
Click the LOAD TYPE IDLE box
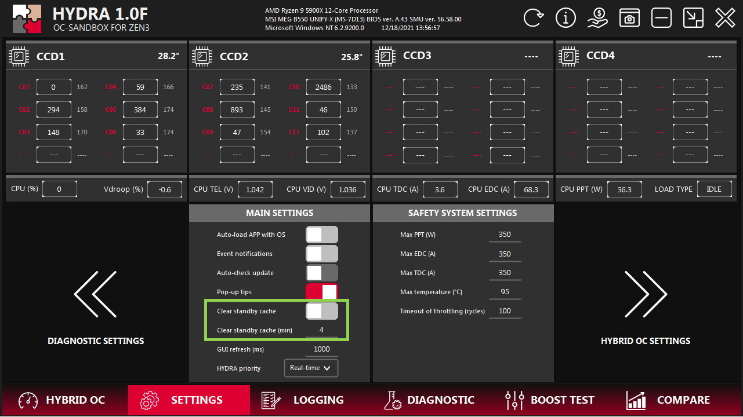714,189
